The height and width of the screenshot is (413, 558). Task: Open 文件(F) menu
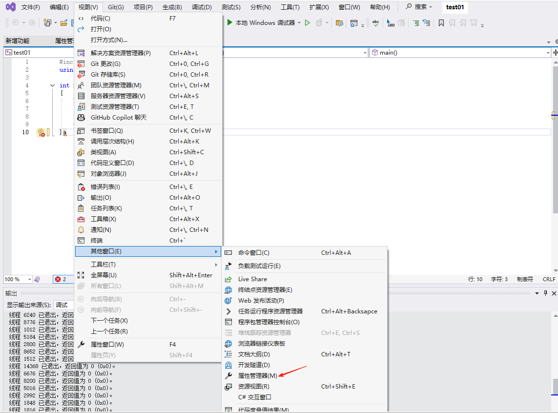pos(31,7)
